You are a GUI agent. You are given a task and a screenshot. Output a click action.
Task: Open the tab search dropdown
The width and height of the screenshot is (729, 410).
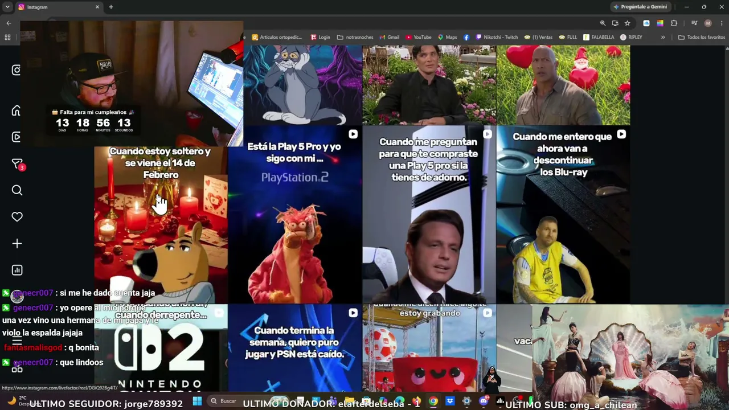[x=9, y=7]
